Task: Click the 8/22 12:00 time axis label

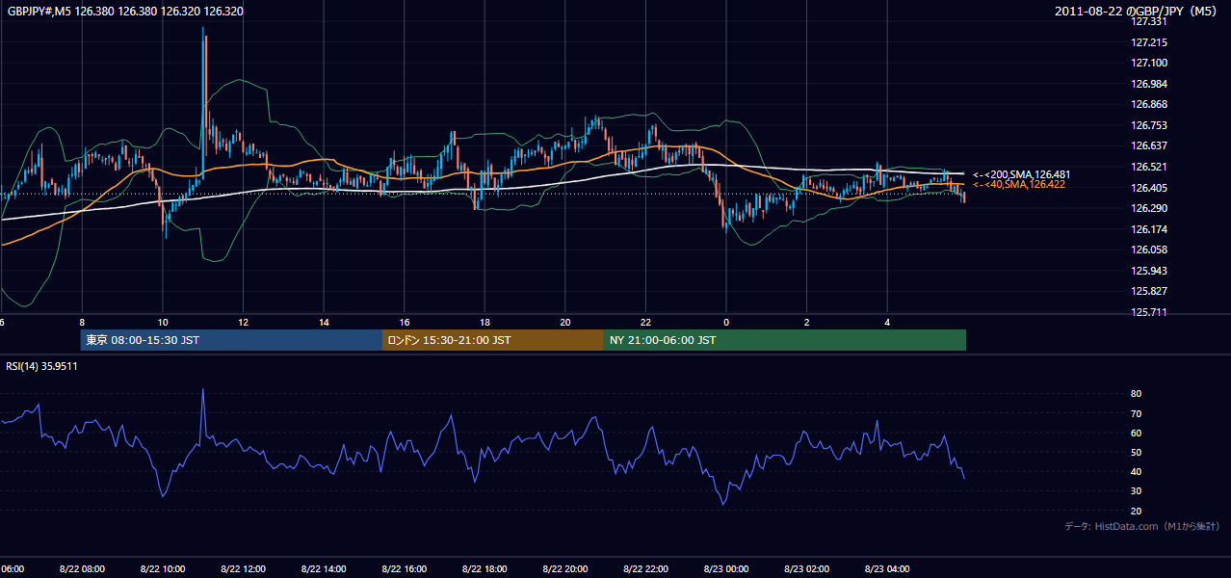Action: click(x=243, y=569)
